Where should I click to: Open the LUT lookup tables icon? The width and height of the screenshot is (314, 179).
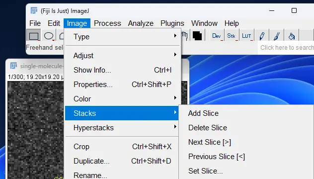click(x=246, y=36)
